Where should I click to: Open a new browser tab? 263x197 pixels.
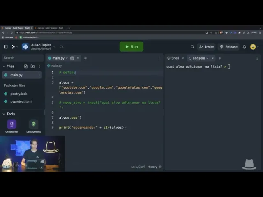(x=69, y=28)
